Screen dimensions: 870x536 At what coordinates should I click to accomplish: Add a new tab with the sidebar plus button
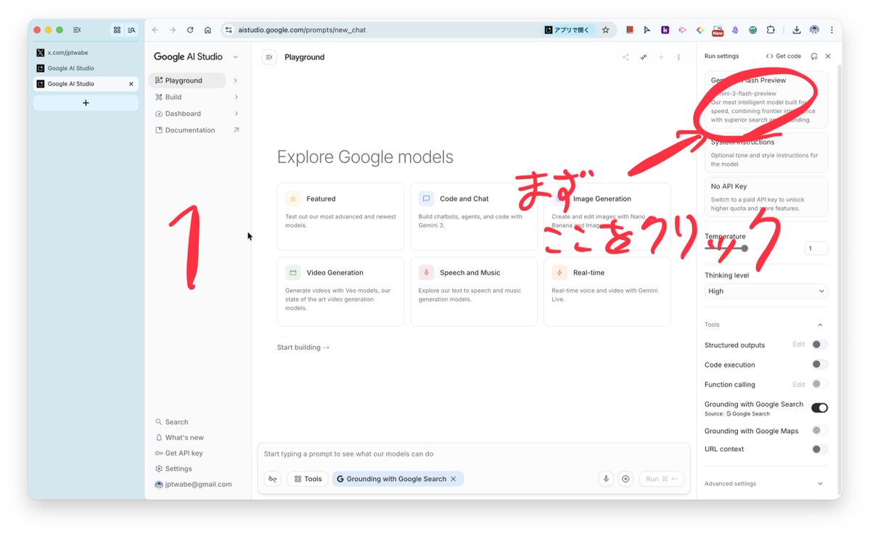86,103
